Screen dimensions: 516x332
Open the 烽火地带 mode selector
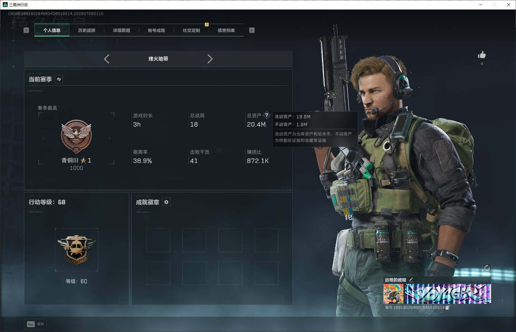click(158, 59)
